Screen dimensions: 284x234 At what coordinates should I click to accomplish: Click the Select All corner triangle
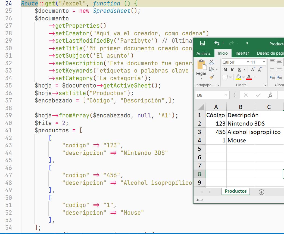(x=201, y=107)
